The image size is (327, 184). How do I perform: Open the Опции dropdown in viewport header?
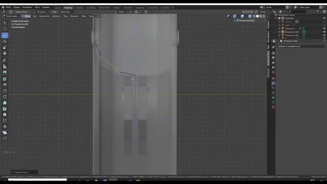(264, 12)
